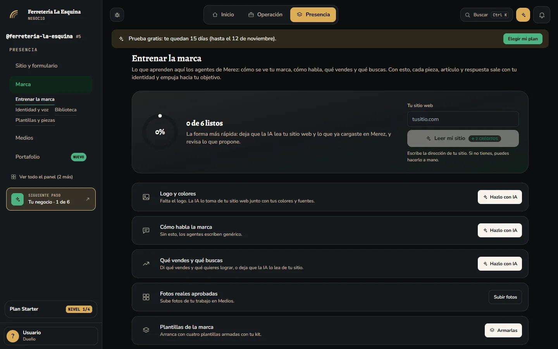The width and height of the screenshot is (558, 349).
Task: Select Marca in the sidebar
Action: (x=51, y=84)
